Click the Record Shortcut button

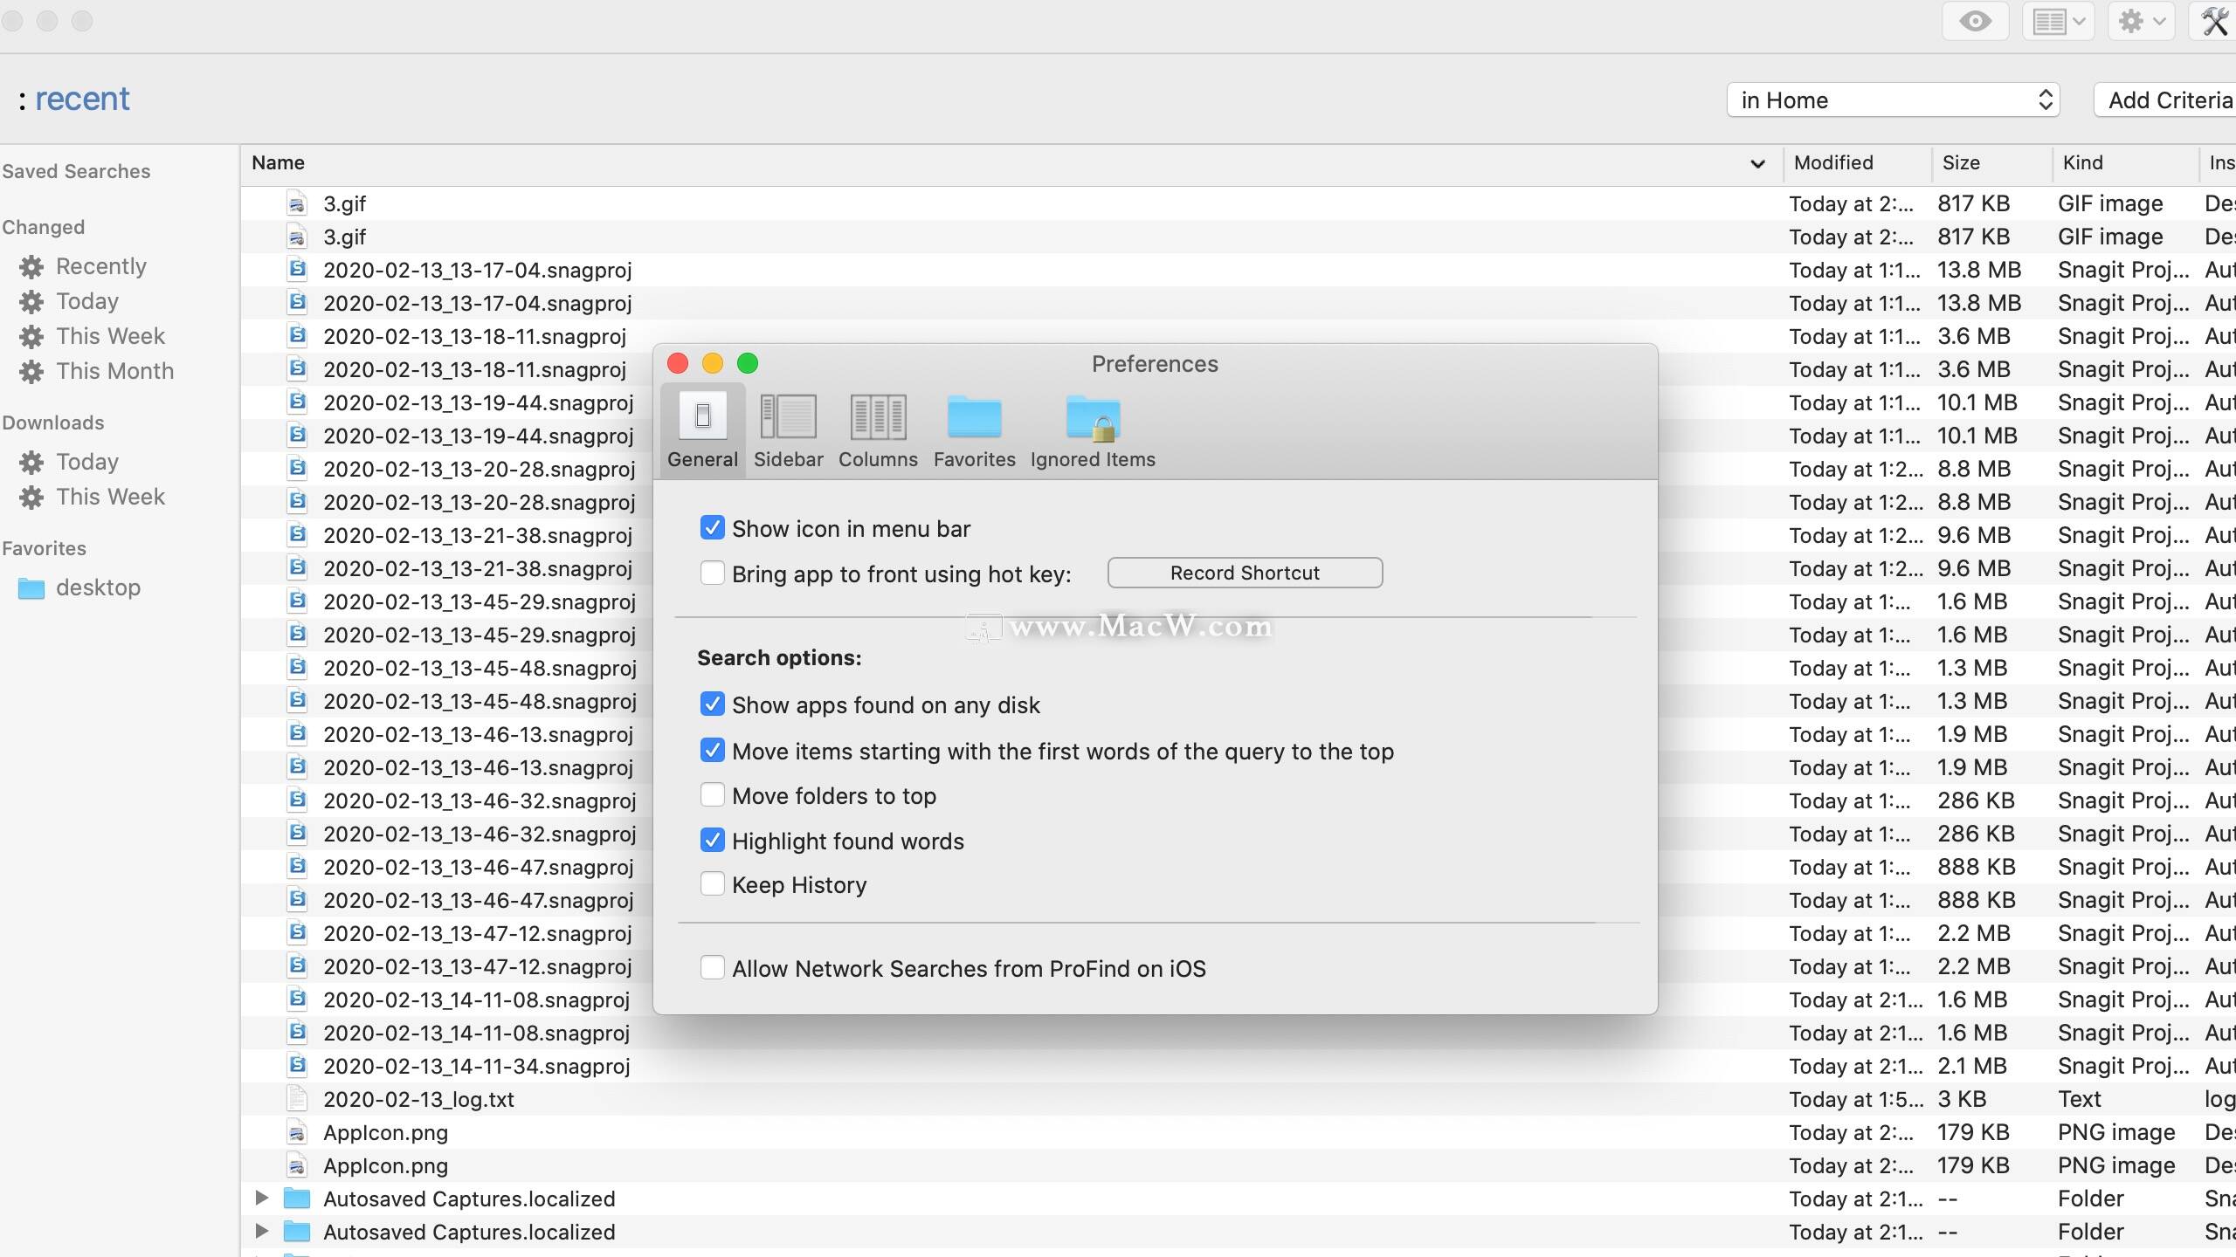click(1245, 573)
